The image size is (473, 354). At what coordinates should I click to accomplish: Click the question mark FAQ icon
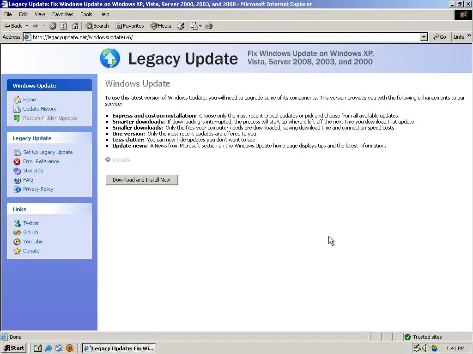tap(17, 180)
